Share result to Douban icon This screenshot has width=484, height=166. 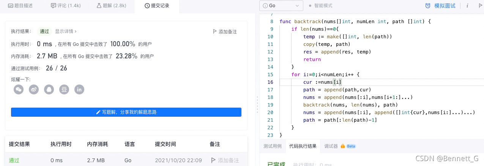point(64,89)
